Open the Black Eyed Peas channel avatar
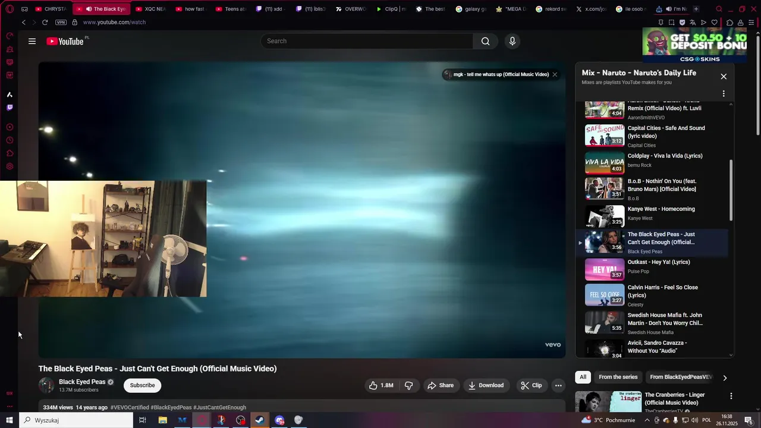Image resolution: width=761 pixels, height=428 pixels. (46, 385)
